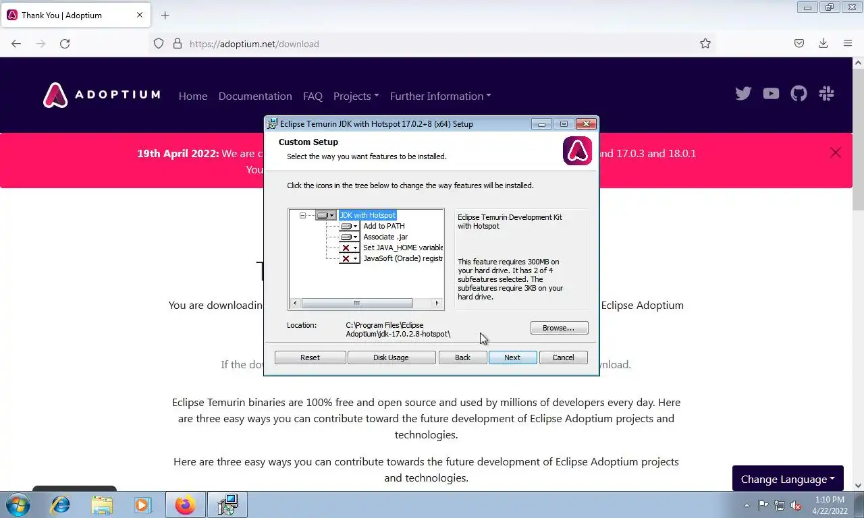Open the Adoptium Twitter icon

743,94
